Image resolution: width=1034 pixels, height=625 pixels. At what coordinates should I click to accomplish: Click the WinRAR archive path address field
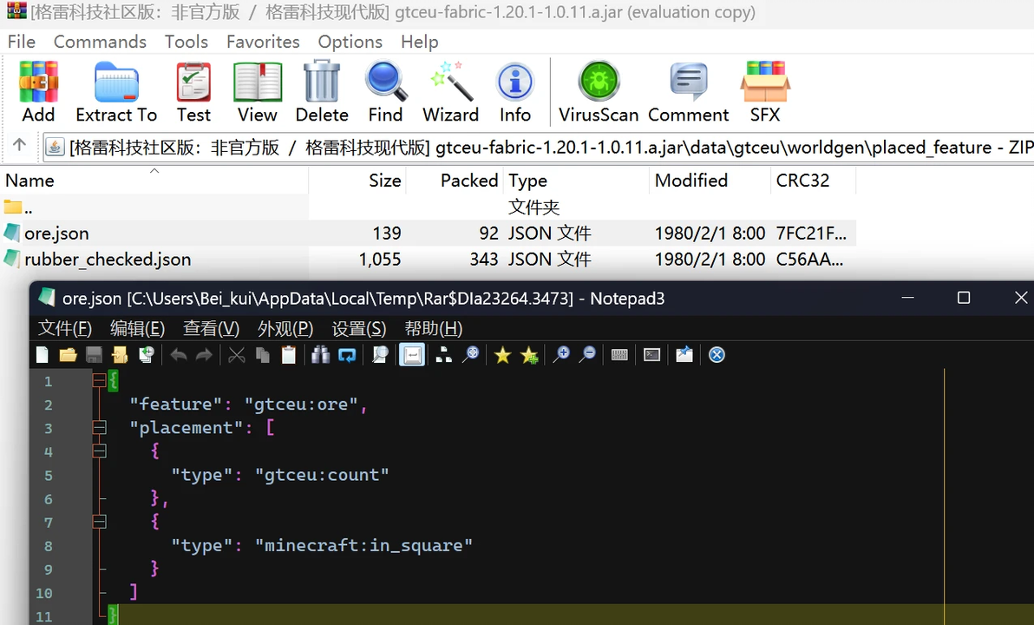tap(538, 148)
